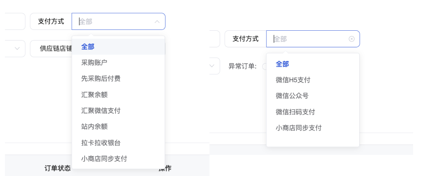This screenshot has width=421, height=176.
Task: Collapse 支付方式 dropdown via up chevron
Action: pos(157,22)
